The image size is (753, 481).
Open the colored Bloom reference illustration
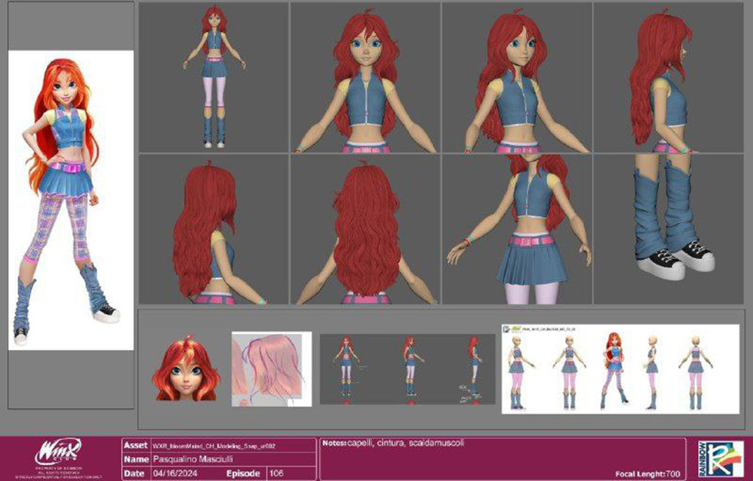71,200
